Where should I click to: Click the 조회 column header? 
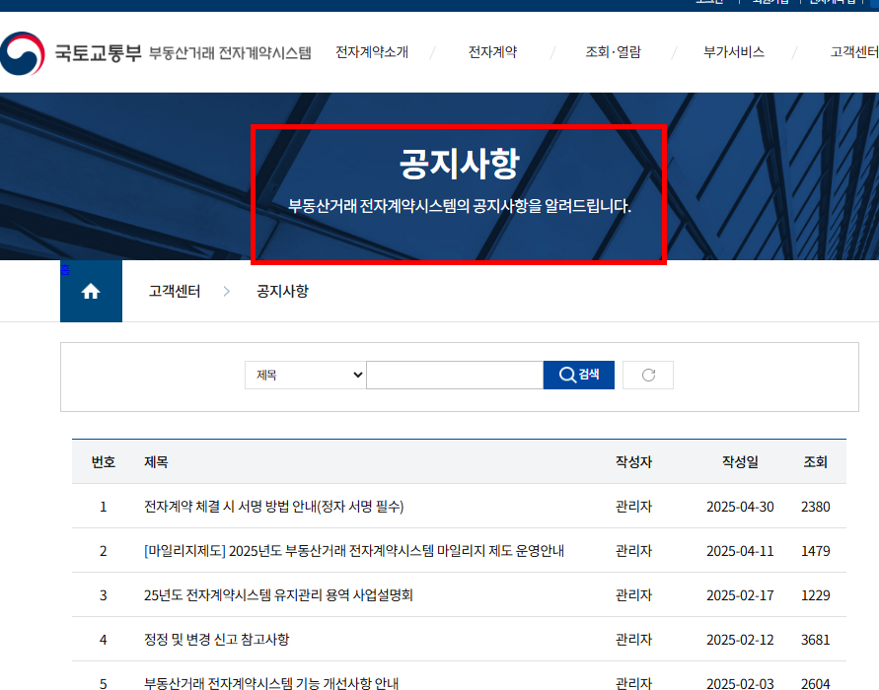coord(816,461)
